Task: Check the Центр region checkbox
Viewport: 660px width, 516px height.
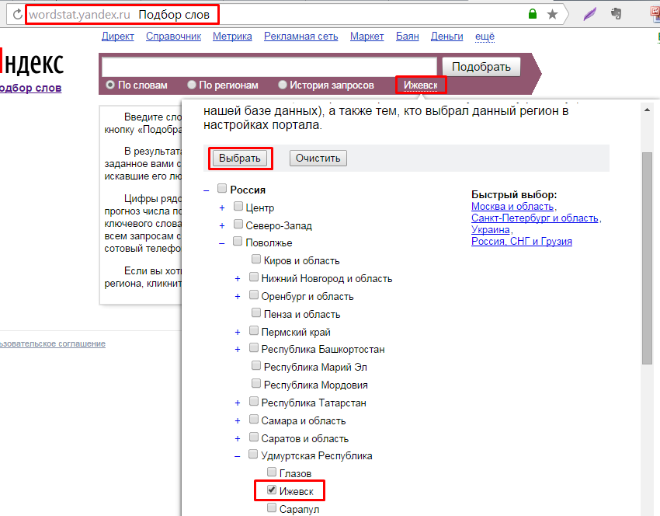Action: click(x=238, y=207)
